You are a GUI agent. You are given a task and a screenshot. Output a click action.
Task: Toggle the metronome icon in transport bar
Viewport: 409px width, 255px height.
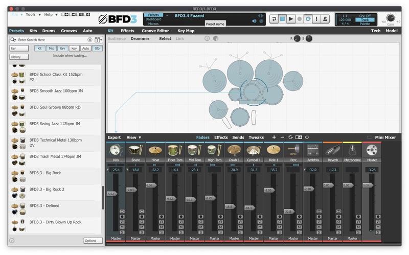325,19
